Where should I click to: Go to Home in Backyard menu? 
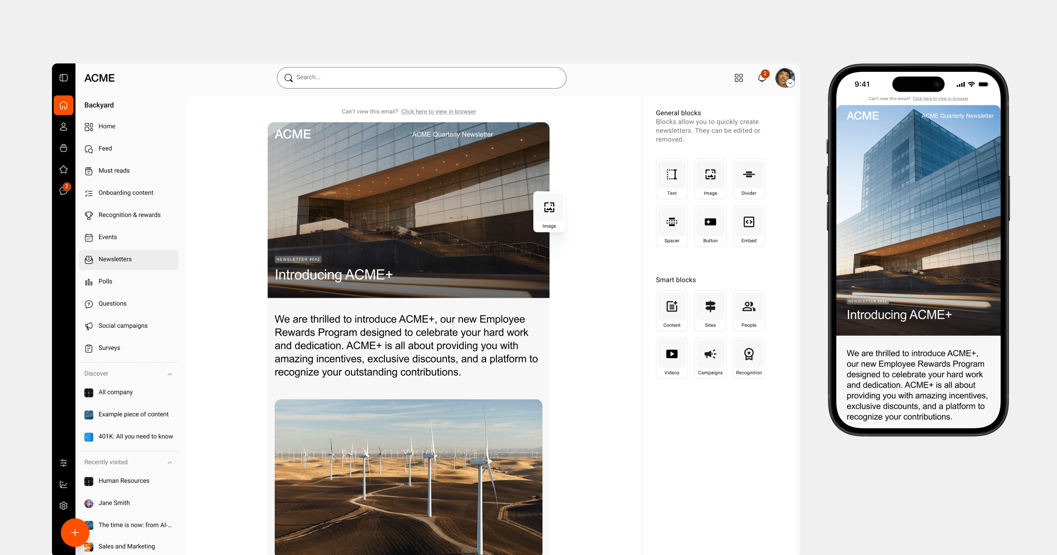click(x=129, y=126)
